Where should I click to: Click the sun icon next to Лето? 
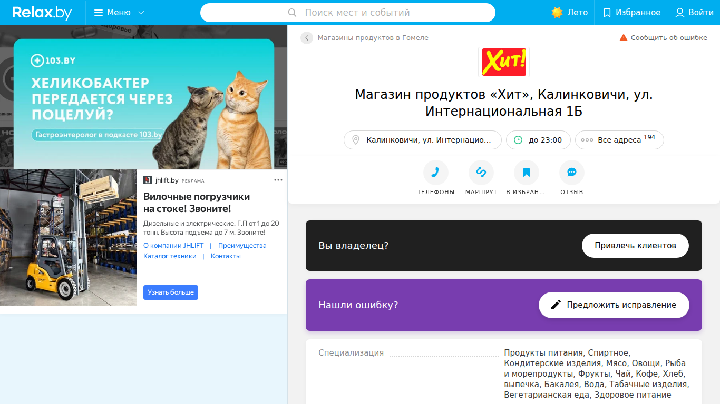point(557,13)
